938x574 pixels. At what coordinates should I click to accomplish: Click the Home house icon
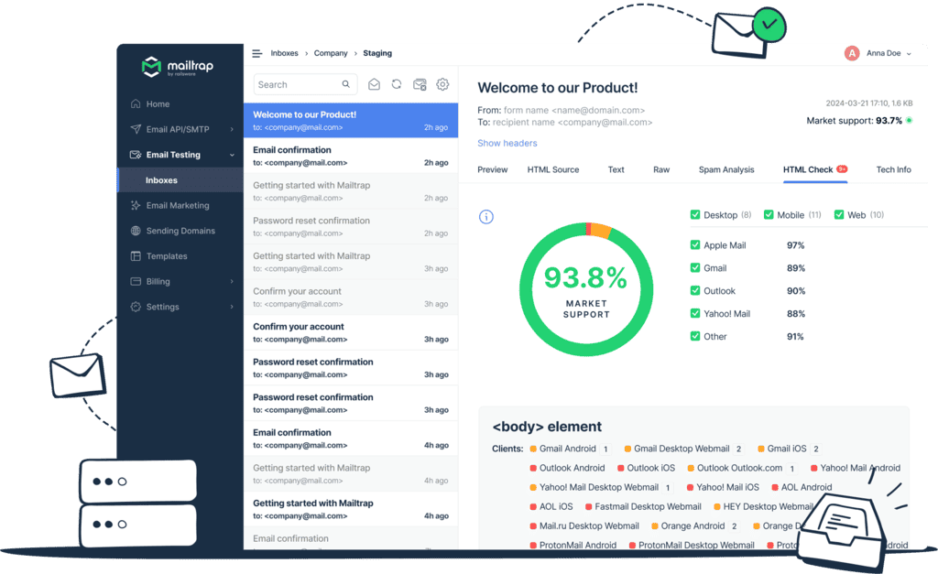[x=136, y=103]
